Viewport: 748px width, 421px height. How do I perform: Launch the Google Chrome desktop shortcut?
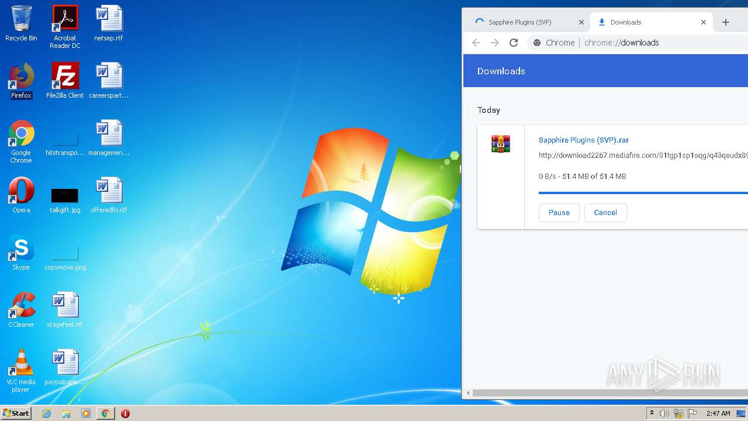pyautogui.click(x=21, y=142)
